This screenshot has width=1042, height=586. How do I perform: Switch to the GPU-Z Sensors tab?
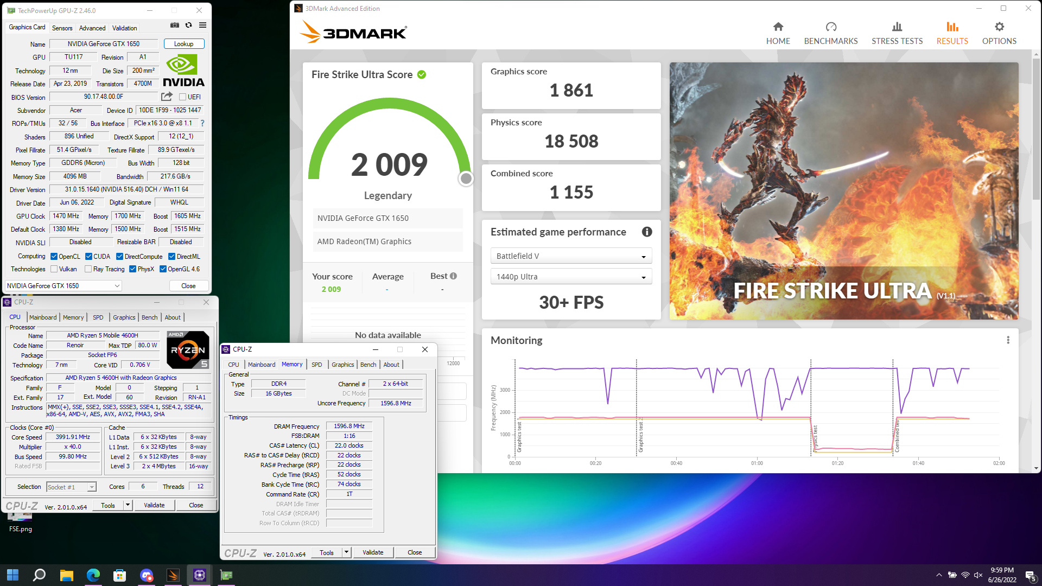pyautogui.click(x=62, y=28)
